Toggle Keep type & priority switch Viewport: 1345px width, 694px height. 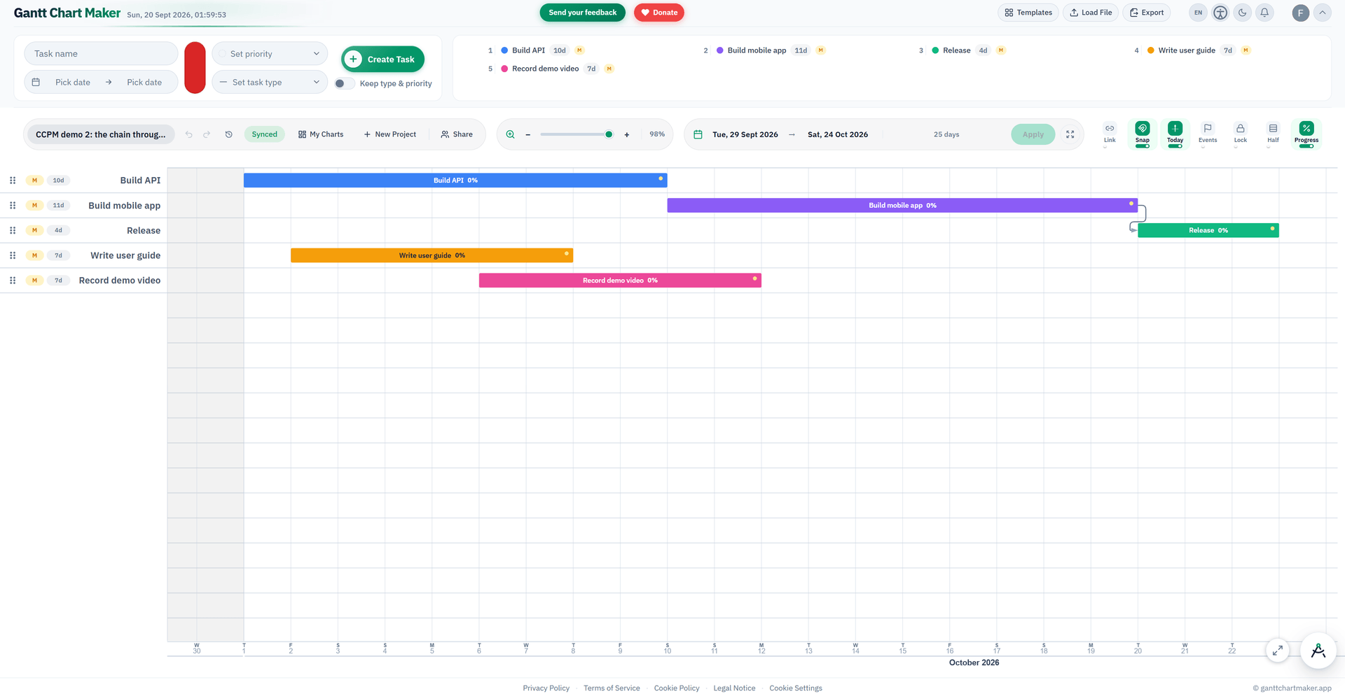[x=345, y=83]
